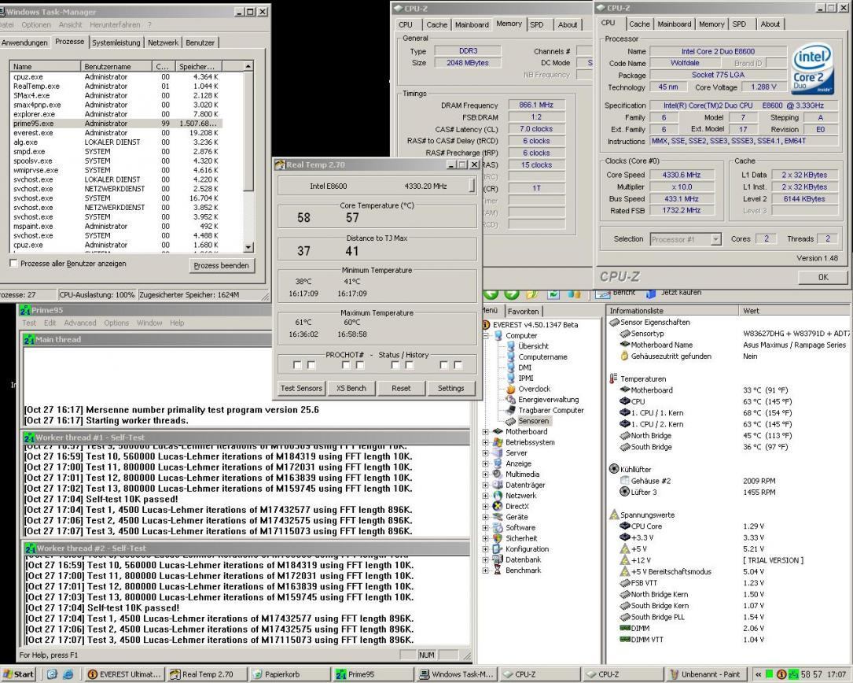Click the Bericht report icon in EVEREST

tap(602, 294)
